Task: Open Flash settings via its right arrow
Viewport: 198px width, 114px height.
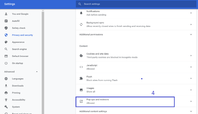Action: [x=191, y=78]
